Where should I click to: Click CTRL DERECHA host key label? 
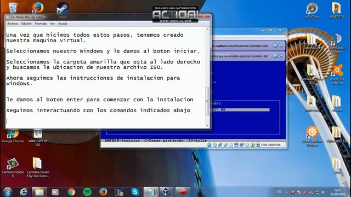pyautogui.click(x=270, y=145)
